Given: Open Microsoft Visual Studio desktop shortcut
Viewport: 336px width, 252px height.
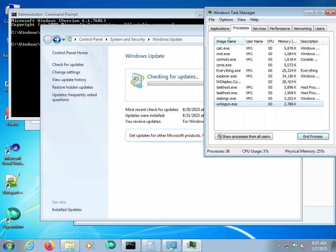Looking at the screenshot, I should pos(12,154).
